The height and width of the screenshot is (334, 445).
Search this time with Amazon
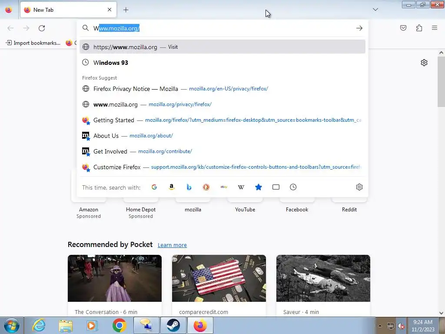tap(171, 187)
